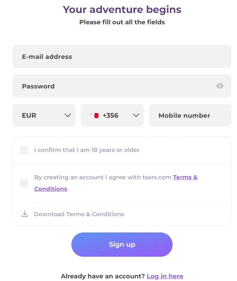Open the Terms & Conditions link
Viewport: 237px width, 281px height.
[x=185, y=177]
